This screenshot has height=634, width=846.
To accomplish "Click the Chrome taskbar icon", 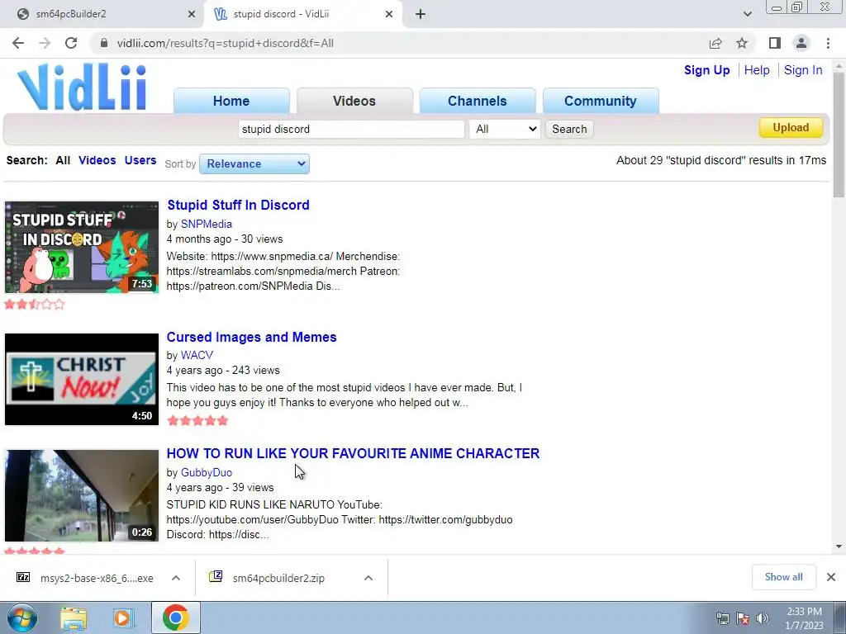I will 176,617.
